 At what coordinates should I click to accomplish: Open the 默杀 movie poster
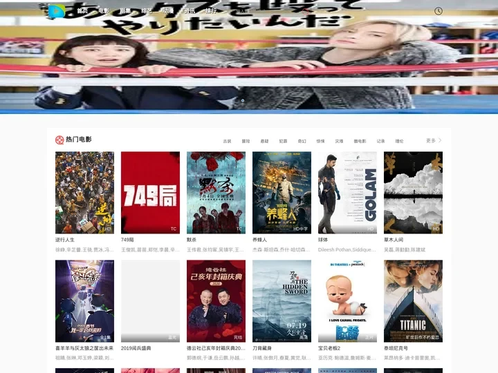(x=216, y=193)
